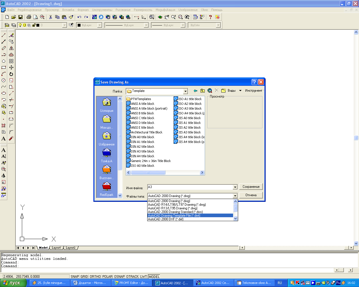This screenshot has height=287, width=359.
Task: Click the Back arrow in Save dialog
Action: pyautogui.click(x=195, y=91)
